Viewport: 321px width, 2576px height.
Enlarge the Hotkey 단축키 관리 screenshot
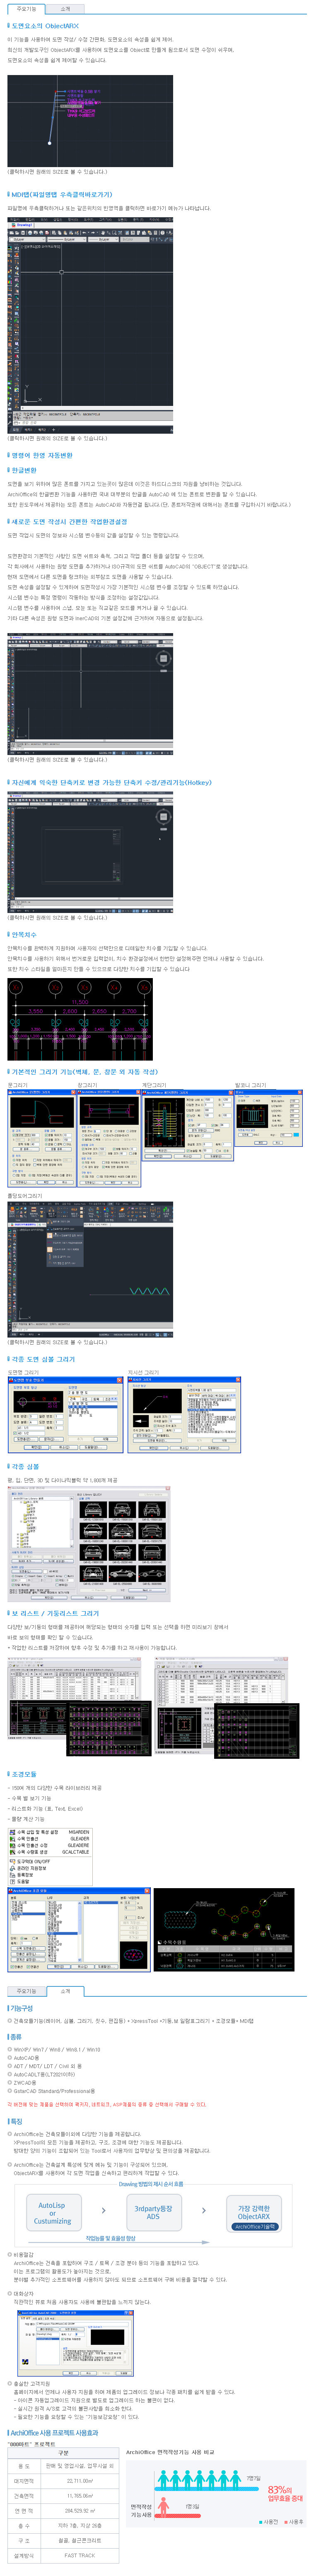[90, 853]
